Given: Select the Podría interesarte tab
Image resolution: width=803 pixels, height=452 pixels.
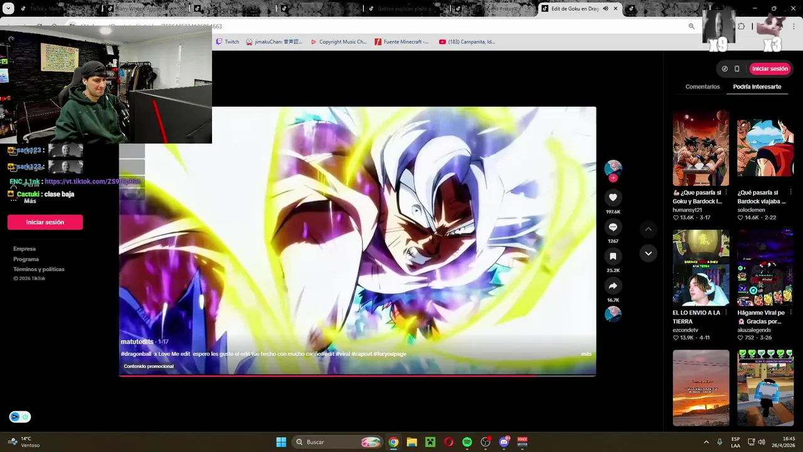Looking at the screenshot, I should (x=757, y=87).
